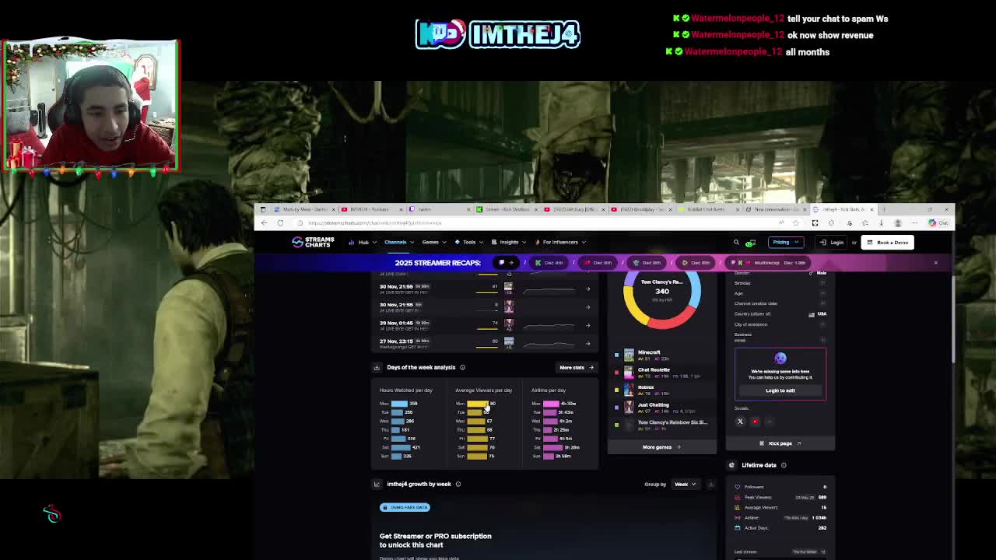Expand the Insights dropdown menu
The image size is (996, 560).
coord(509,243)
